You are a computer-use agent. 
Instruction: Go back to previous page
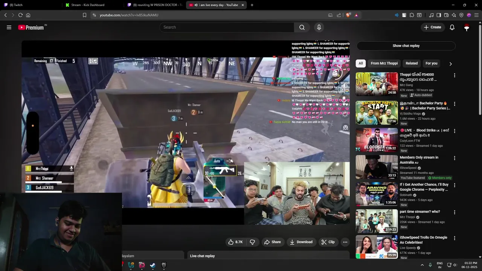[5, 15]
